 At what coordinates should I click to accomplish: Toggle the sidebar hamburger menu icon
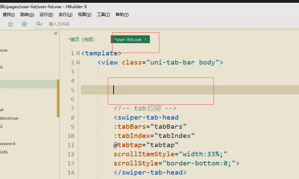pos(56,34)
